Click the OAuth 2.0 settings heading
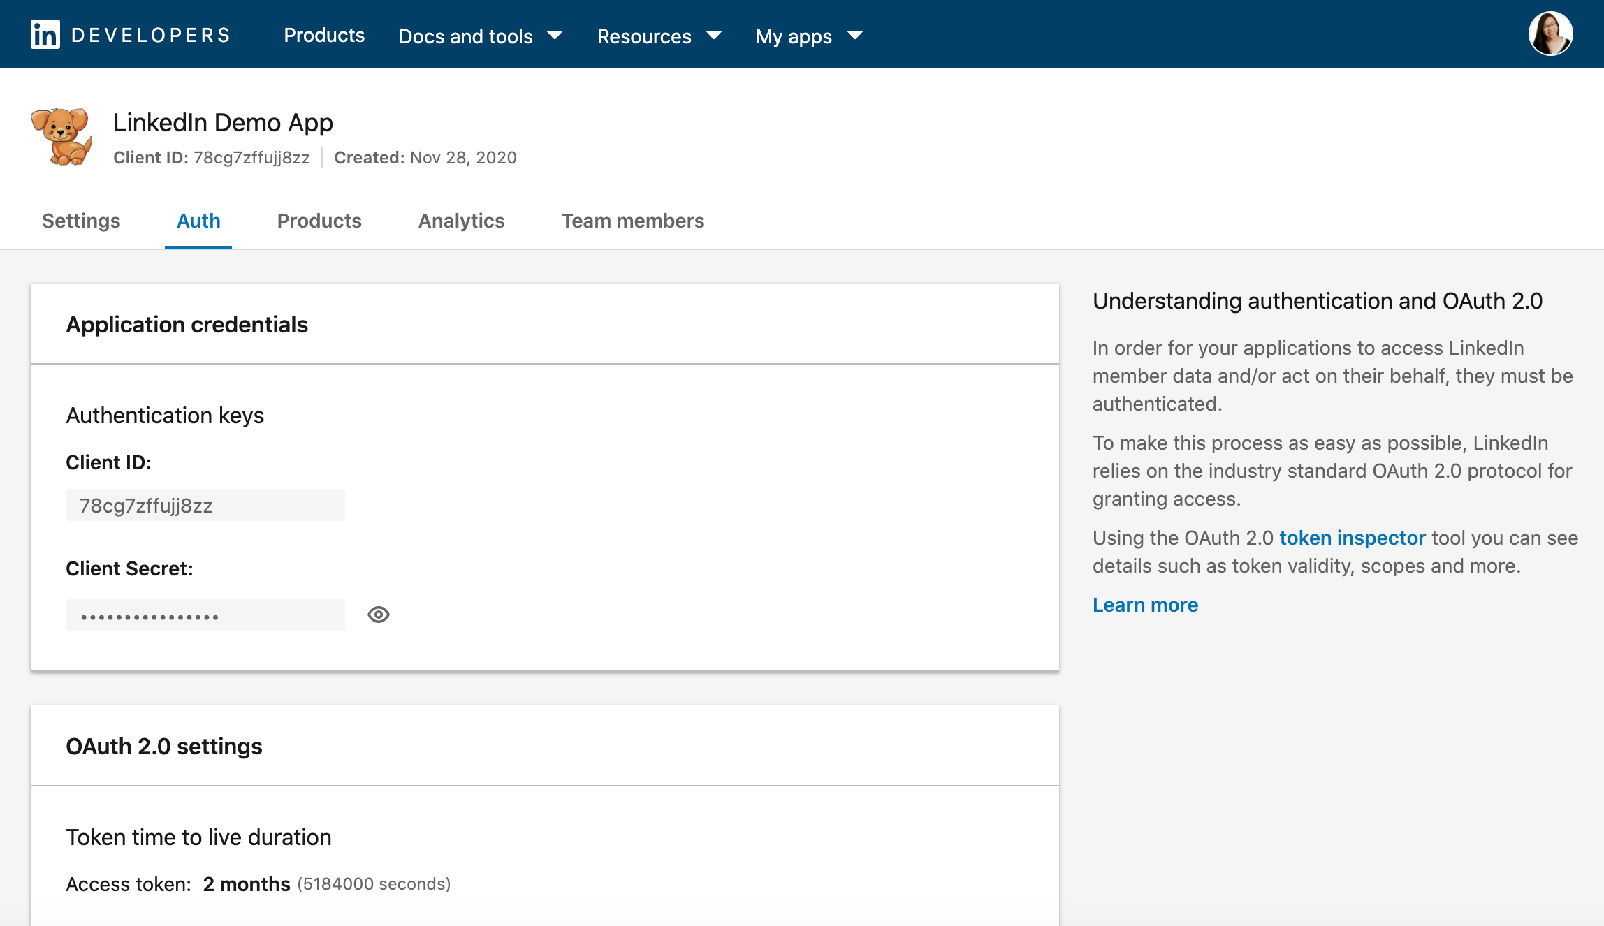1604x926 pixels. [164, 747]
